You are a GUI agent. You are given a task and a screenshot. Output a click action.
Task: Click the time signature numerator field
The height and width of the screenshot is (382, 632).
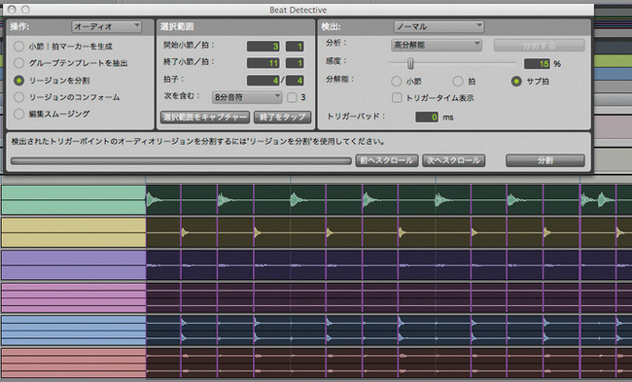[x=263, y=81]
